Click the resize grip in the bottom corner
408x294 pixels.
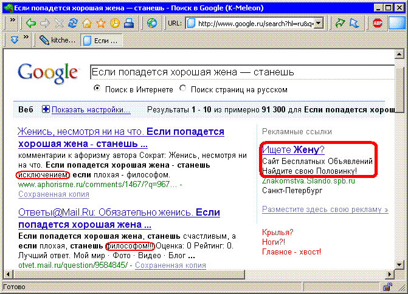[x=403, y=287]
